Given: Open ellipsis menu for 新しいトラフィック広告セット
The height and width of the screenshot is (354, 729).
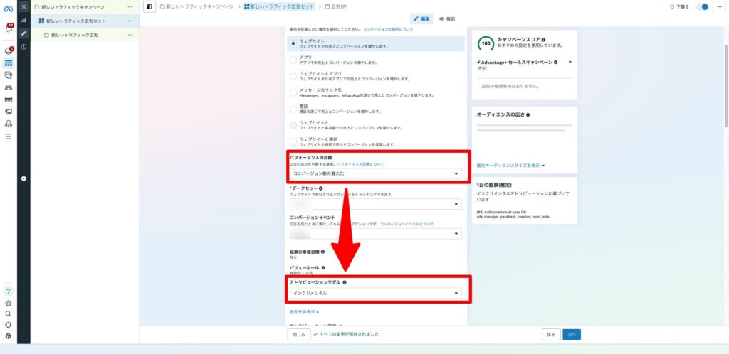Looking at the screenshot, I should tap(130, 21).
